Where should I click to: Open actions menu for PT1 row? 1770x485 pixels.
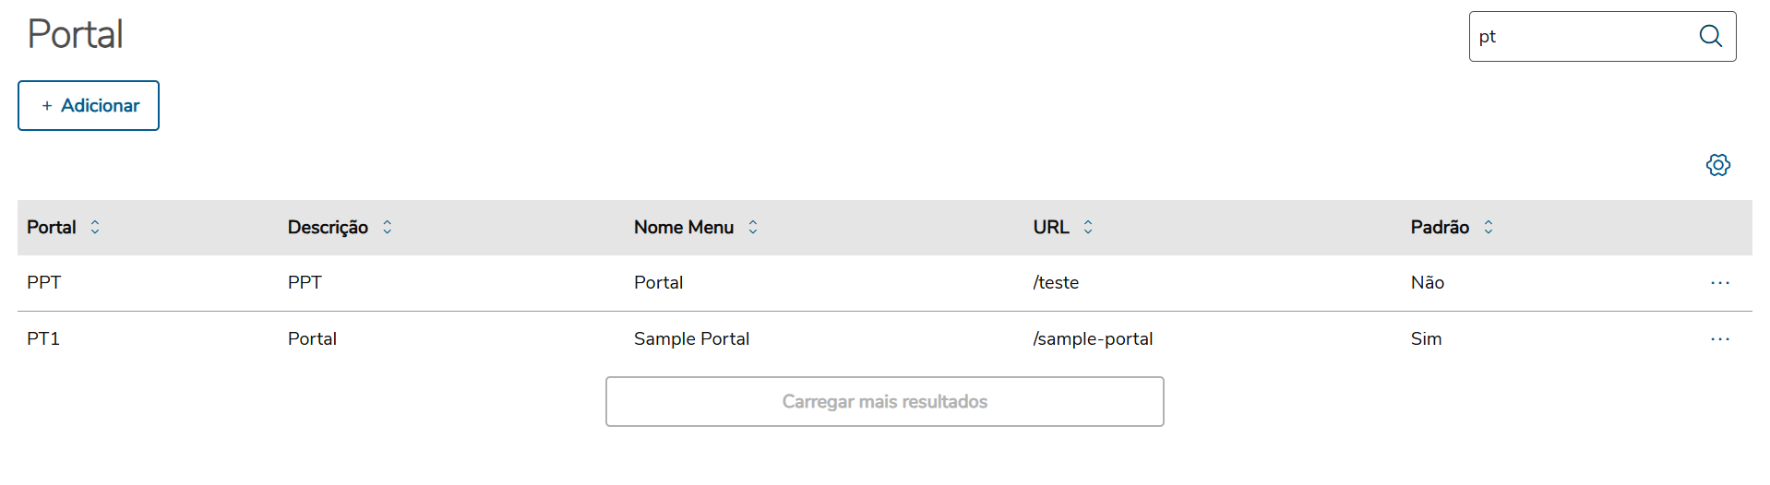[x=1719, y=339]
